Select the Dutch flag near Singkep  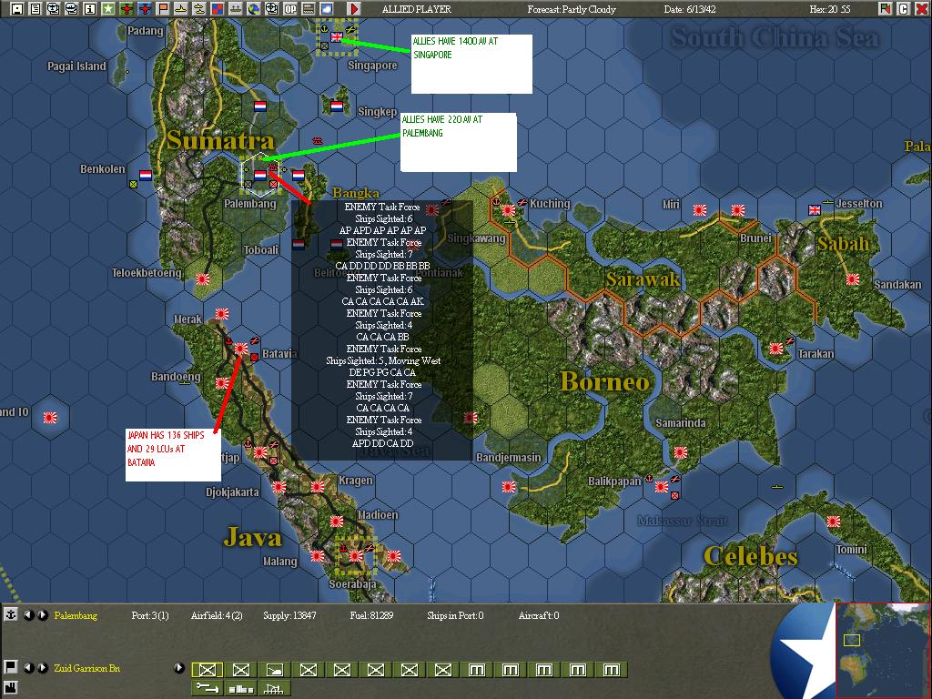[337, 106]
